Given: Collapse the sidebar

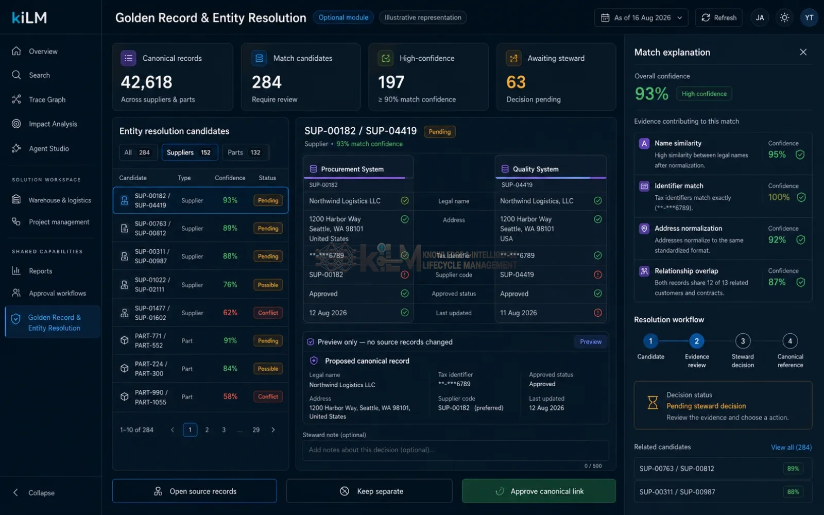Looking at the screenshot, I should click(34, 493).
